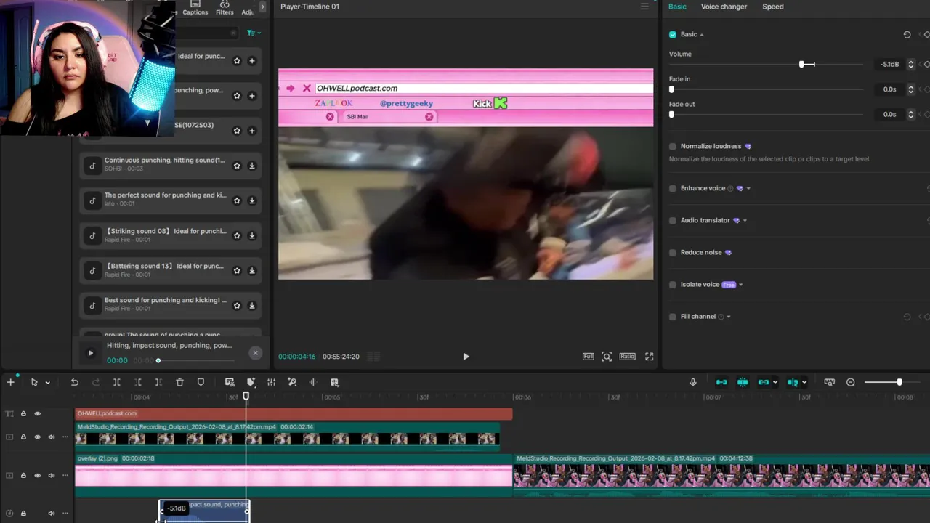
Task: Download Continuous punching hitting sound
Action: [x=252, y=166]
